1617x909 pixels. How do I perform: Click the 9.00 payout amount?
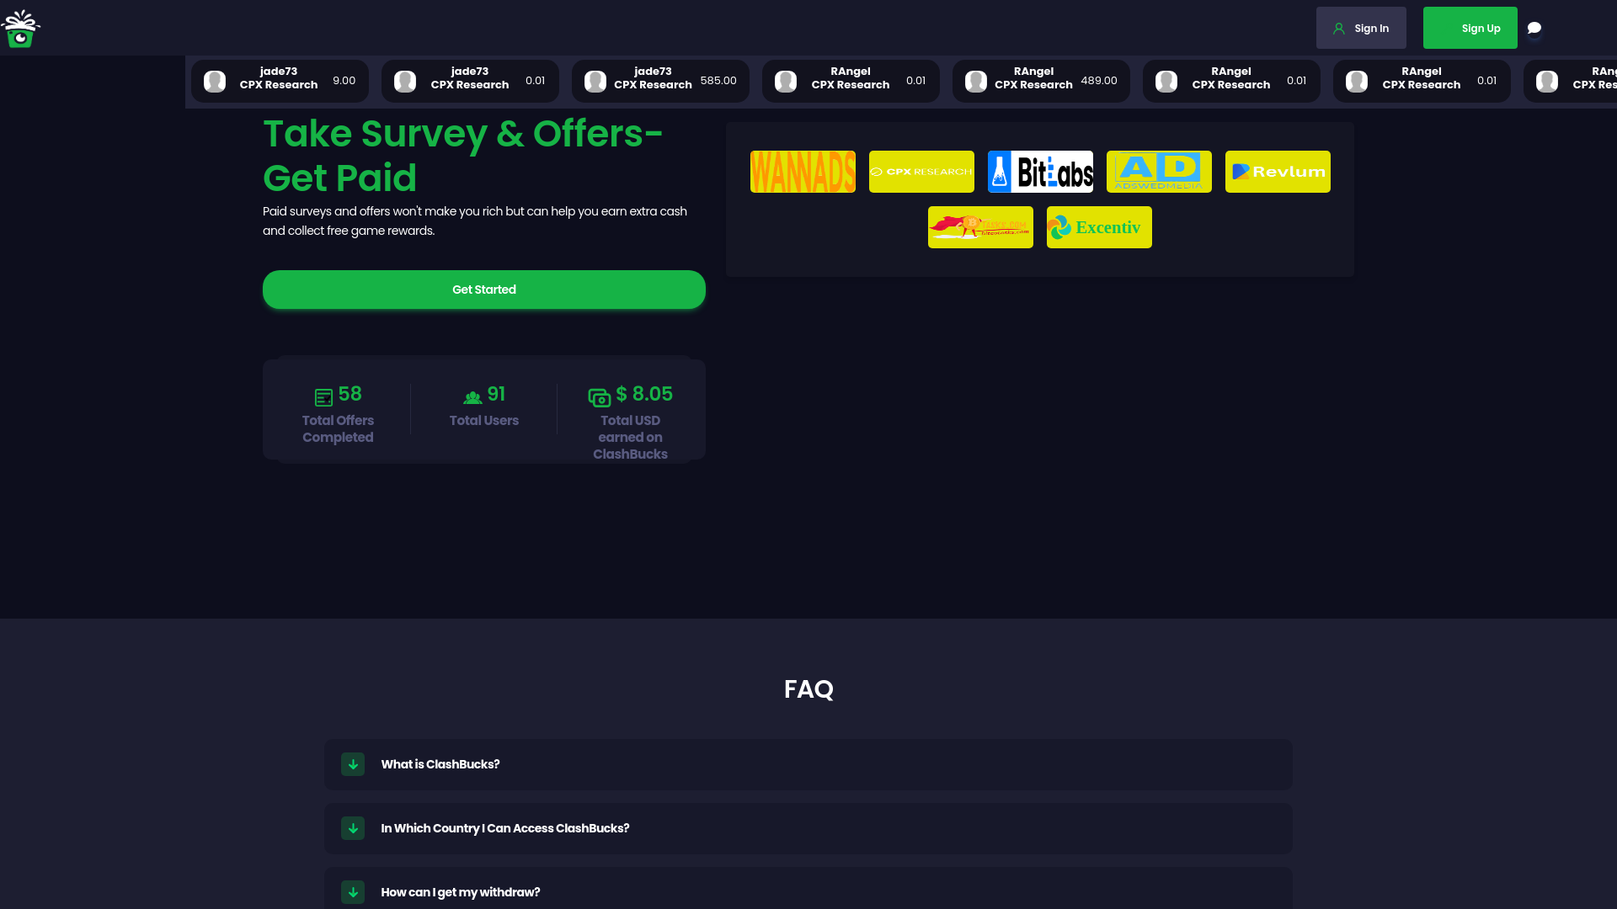click(x=344, y=81)
